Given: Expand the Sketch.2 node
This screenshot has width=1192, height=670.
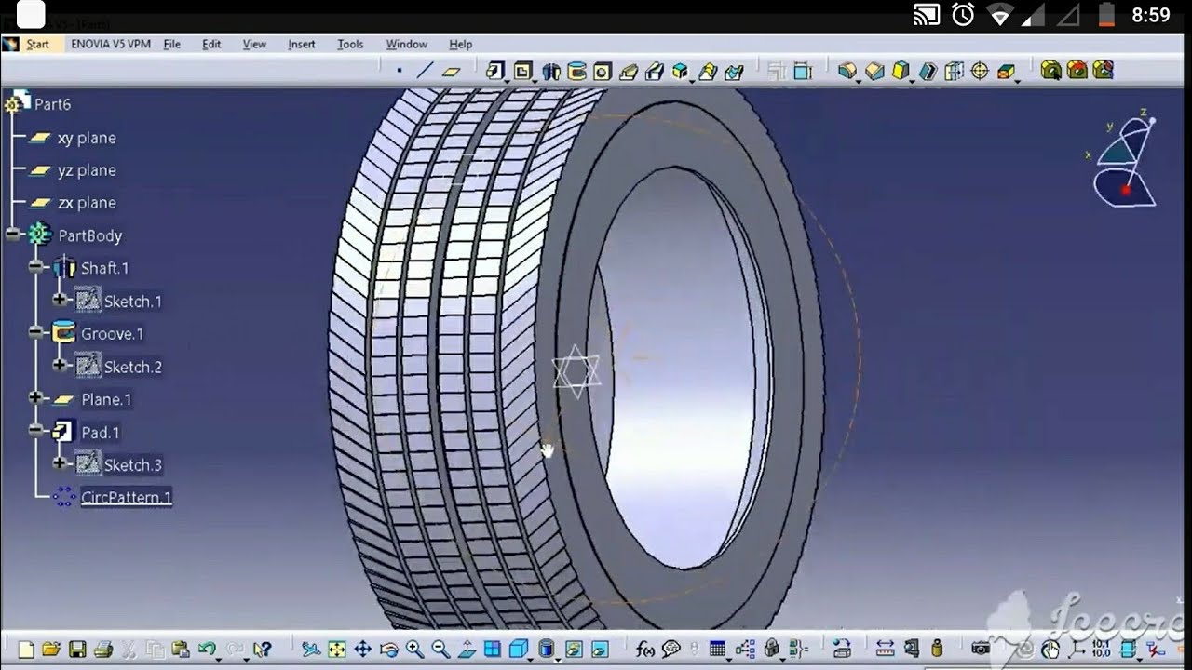Looking at the screenshot, I should (x=60, y=366).
